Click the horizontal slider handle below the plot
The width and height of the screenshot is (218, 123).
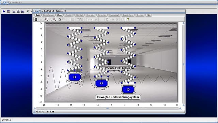[108, 108]
